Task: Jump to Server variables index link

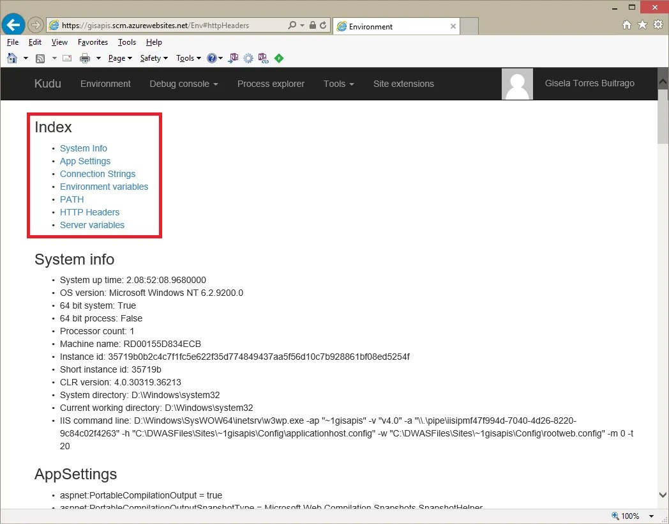Action: point(92,225)
